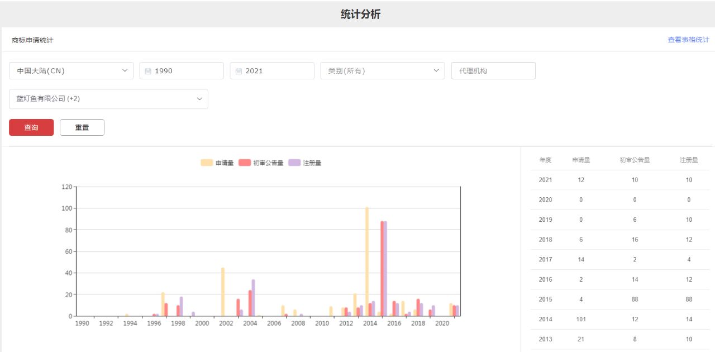The width and height of the screenshot is (715, 352).
Task: Click the 申请量 legend label
Action: pos(225,163)
